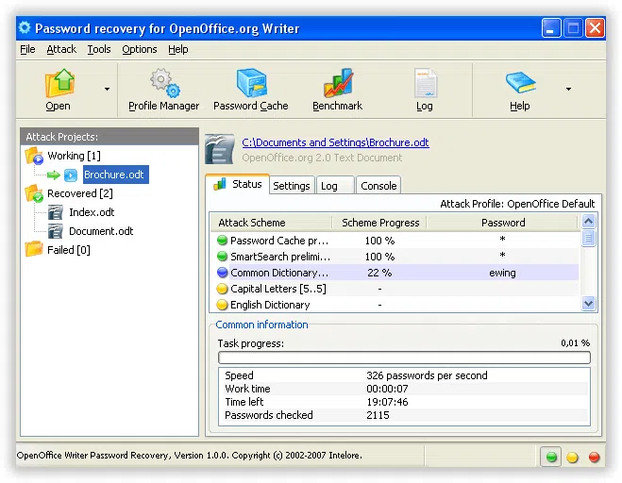Open the C:\Documents and Settings\Brochure.odt link
This screenshot has height=483, width=622.
(x=335, y=142)
